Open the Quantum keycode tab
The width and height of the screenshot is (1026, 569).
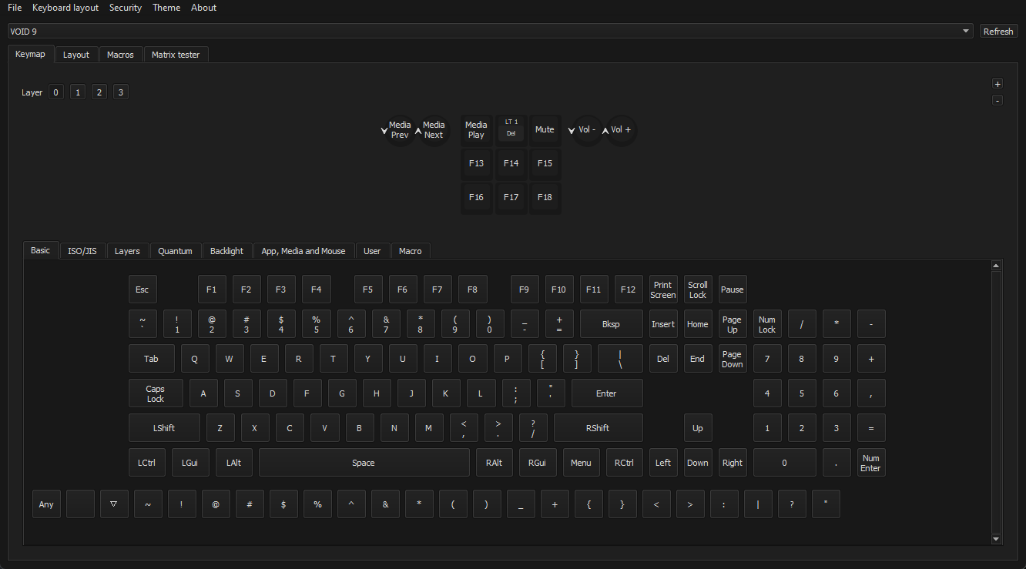tap(175, 251)
